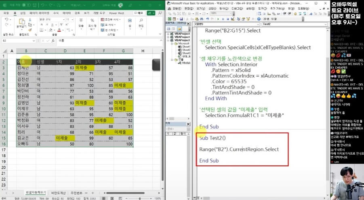Click the insert function fx icon
The height and width of the screenshot is (200, 364).
point(54,41)
